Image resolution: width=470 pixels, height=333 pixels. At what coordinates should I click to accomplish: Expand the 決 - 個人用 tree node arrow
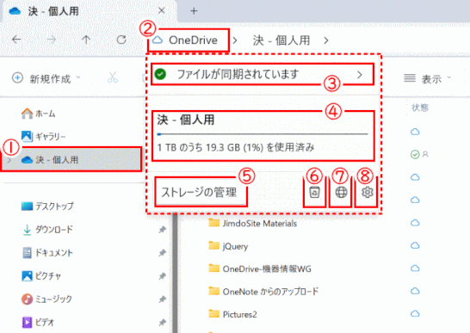click(x=9, y=160)
